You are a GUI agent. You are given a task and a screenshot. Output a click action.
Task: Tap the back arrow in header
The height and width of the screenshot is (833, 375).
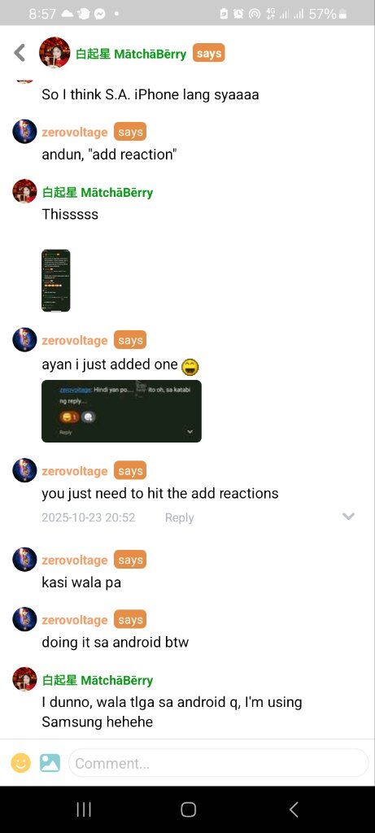[20, 53]
